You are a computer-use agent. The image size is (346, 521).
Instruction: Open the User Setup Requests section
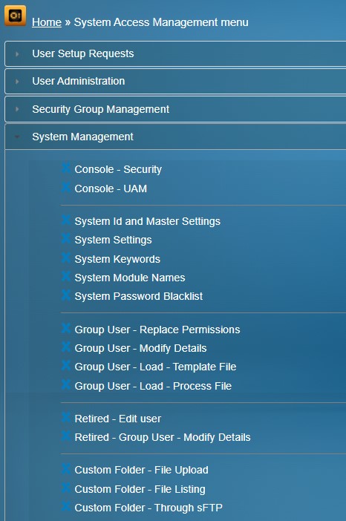(x=175, y=54)
